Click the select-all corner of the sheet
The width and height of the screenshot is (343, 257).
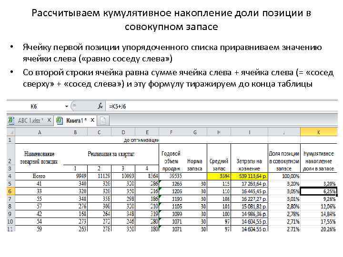click(11, 132)
